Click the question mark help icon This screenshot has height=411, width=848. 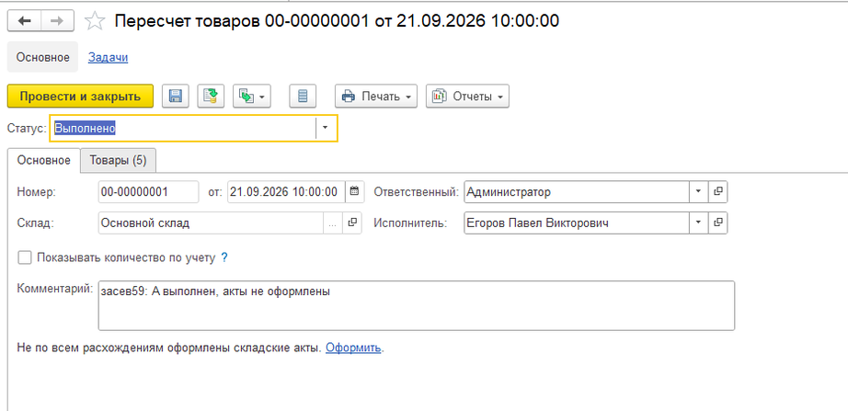224,258
